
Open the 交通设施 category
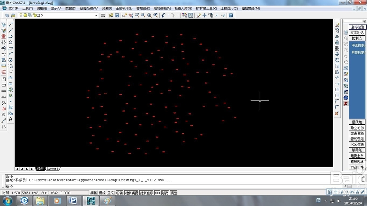tap(357, 133)
